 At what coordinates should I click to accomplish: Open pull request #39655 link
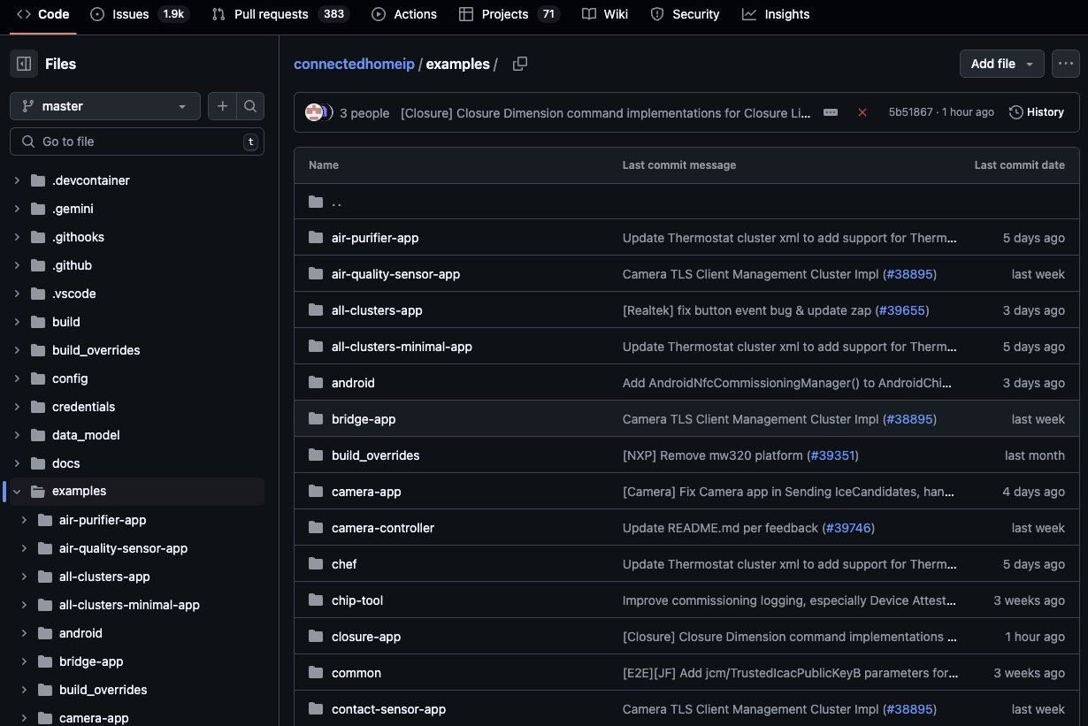pyautogui.click(x=901, y=310)
